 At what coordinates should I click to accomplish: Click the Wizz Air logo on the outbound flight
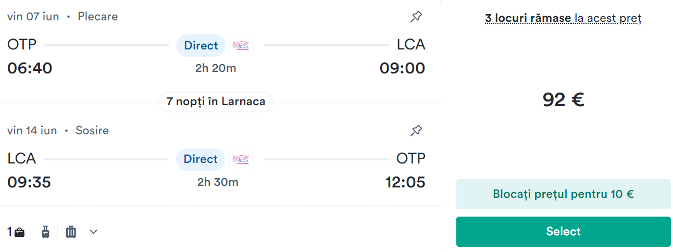pyautogui.click(x=241, y=45)
